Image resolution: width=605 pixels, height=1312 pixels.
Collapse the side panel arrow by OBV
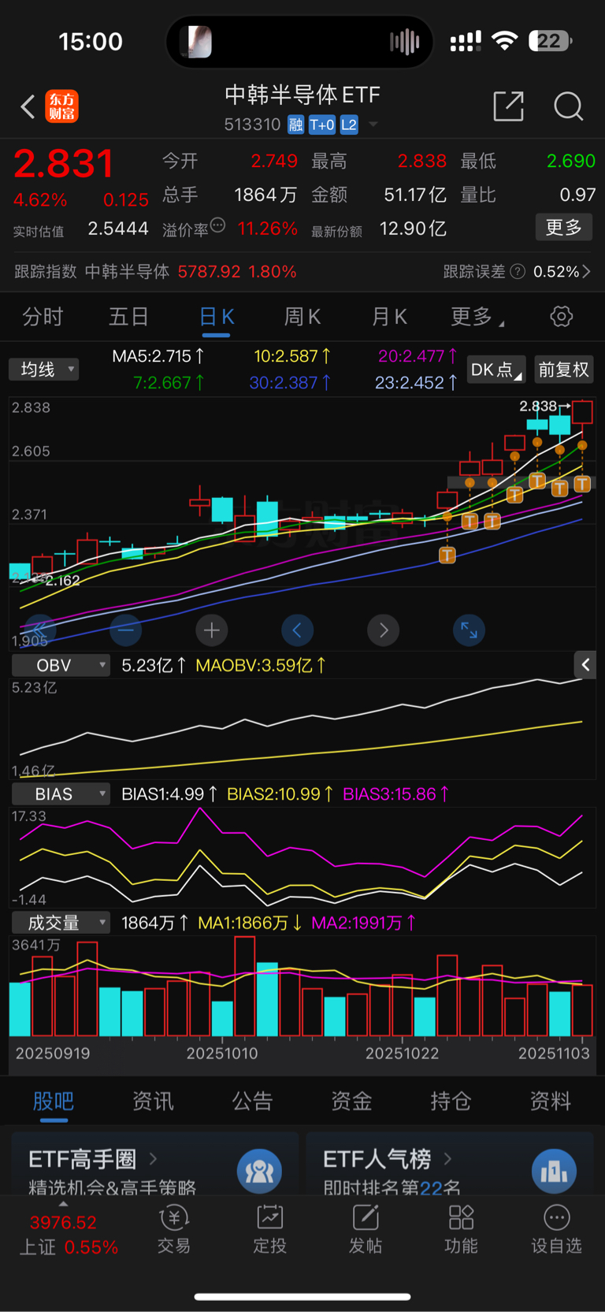(x=585, y=665)
